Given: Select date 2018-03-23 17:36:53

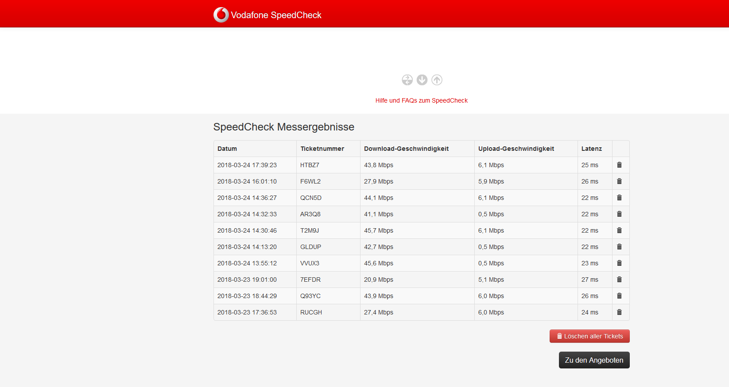Looking at the screenshot, I should point(247,312).
